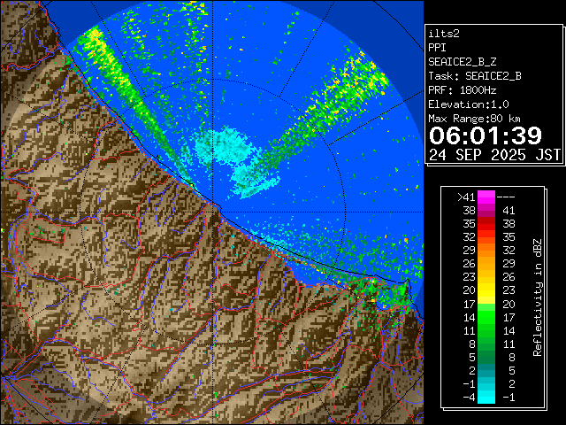
Task: Click the PRF: 1800Hz label
Action: tap(462, 90)
